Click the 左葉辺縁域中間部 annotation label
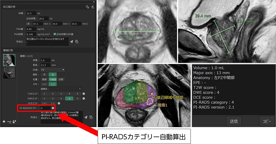Image resolution: width=276 pixels, height=144 pixels. click(x=168, y=97)
